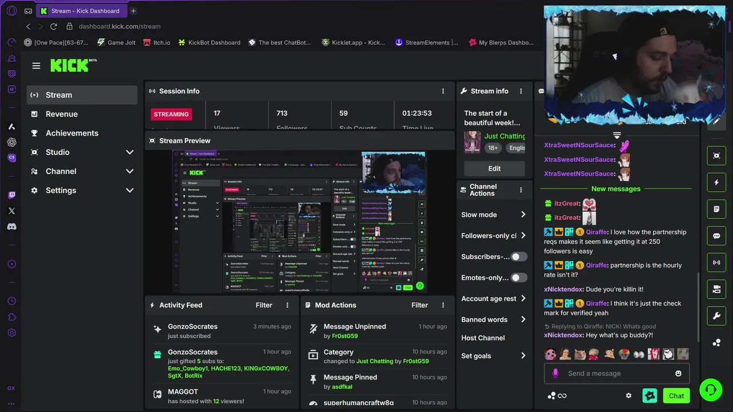
Task: Toggle Subscribers-only chat switch
Action: (519, 257)
